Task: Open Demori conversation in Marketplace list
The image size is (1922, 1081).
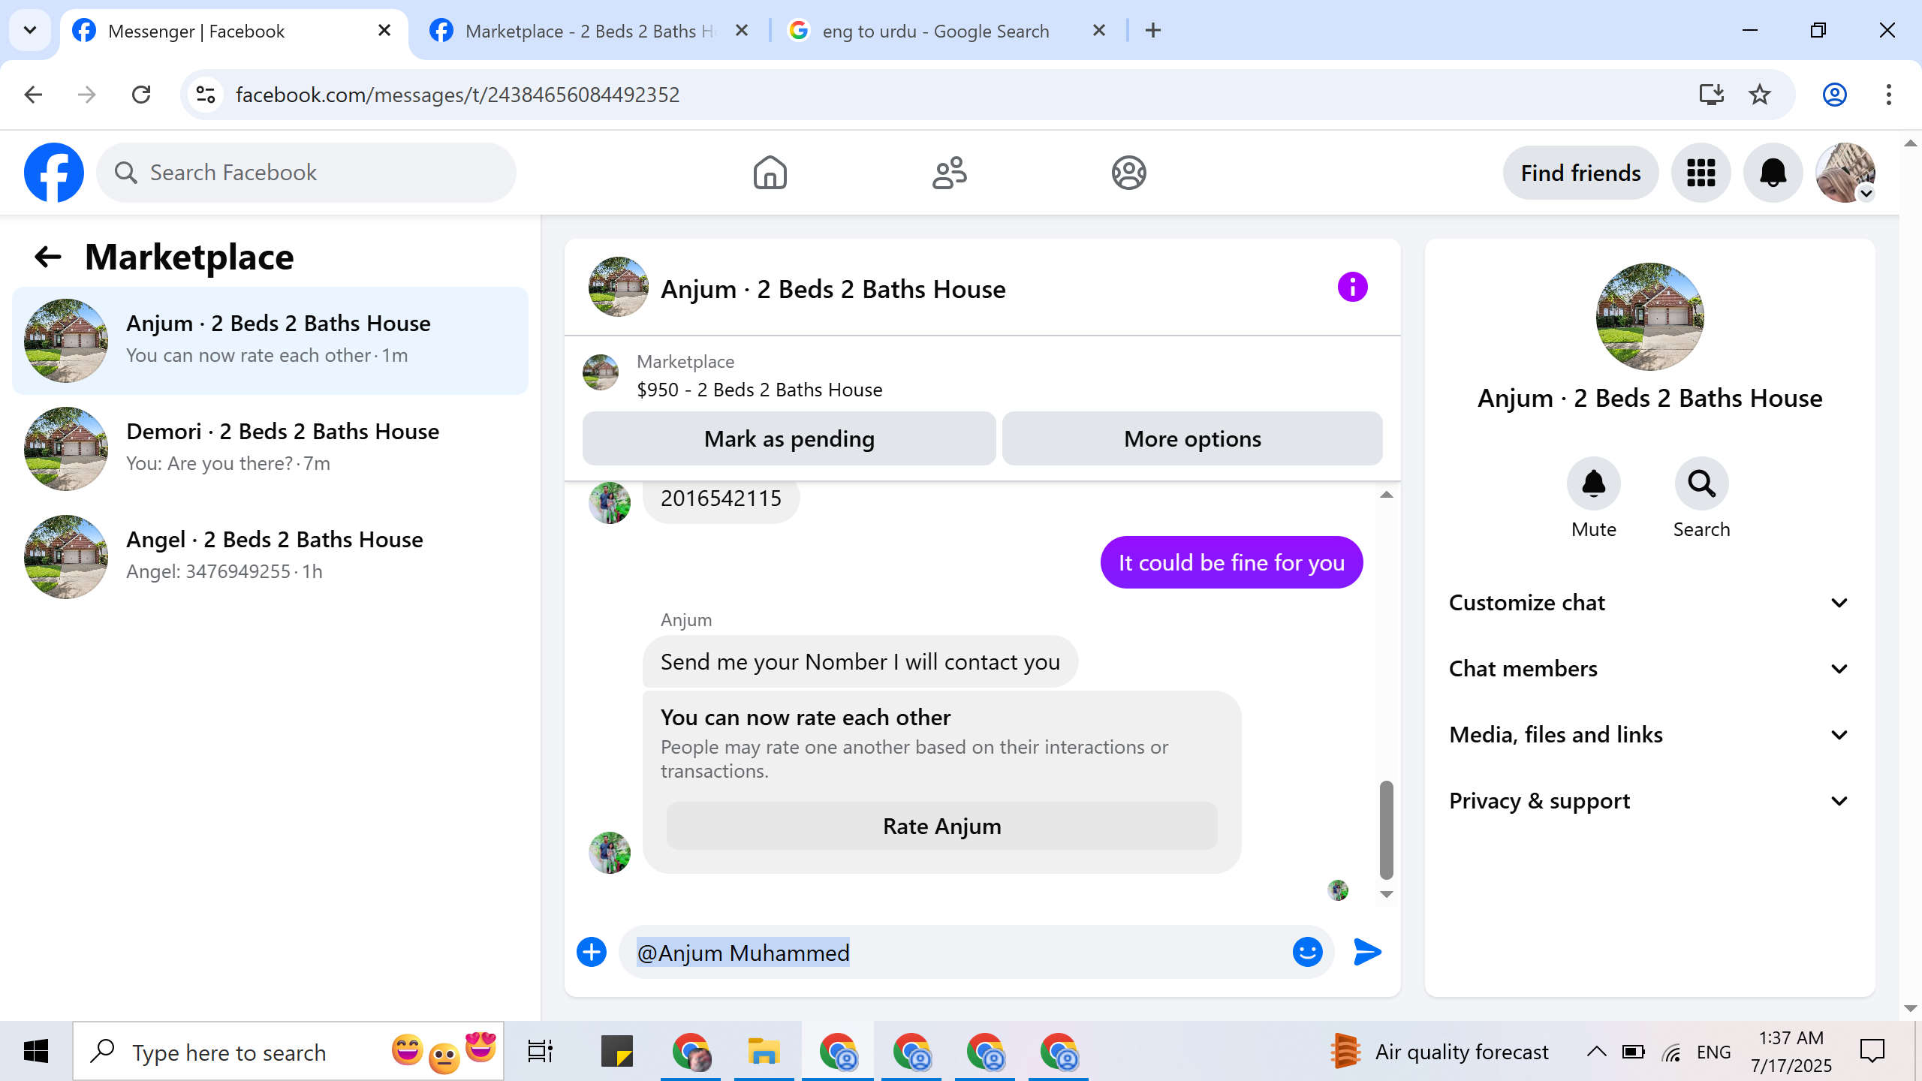Action: click(x=270, y=449)
